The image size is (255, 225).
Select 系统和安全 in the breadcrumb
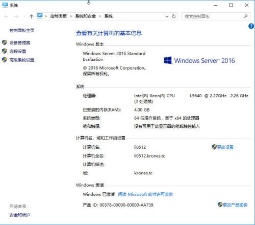pyautogui.click(x=86, y=16)
